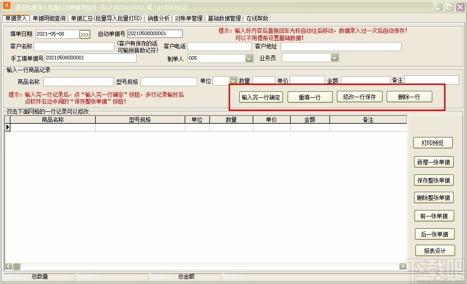This screenshot has width=467, height=284.
Task: Open the 单位 dropdown in the product row
Action: [x=234, y=80]
